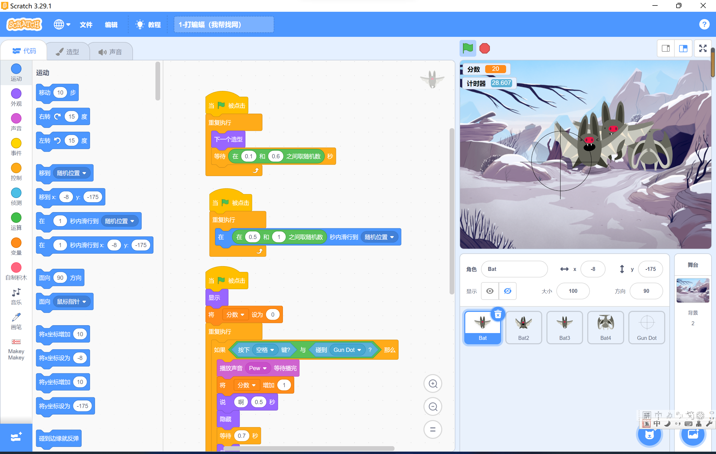Select the Makey Makey extension category
This screenshot has width=716, height=454.
coord(16,349)
